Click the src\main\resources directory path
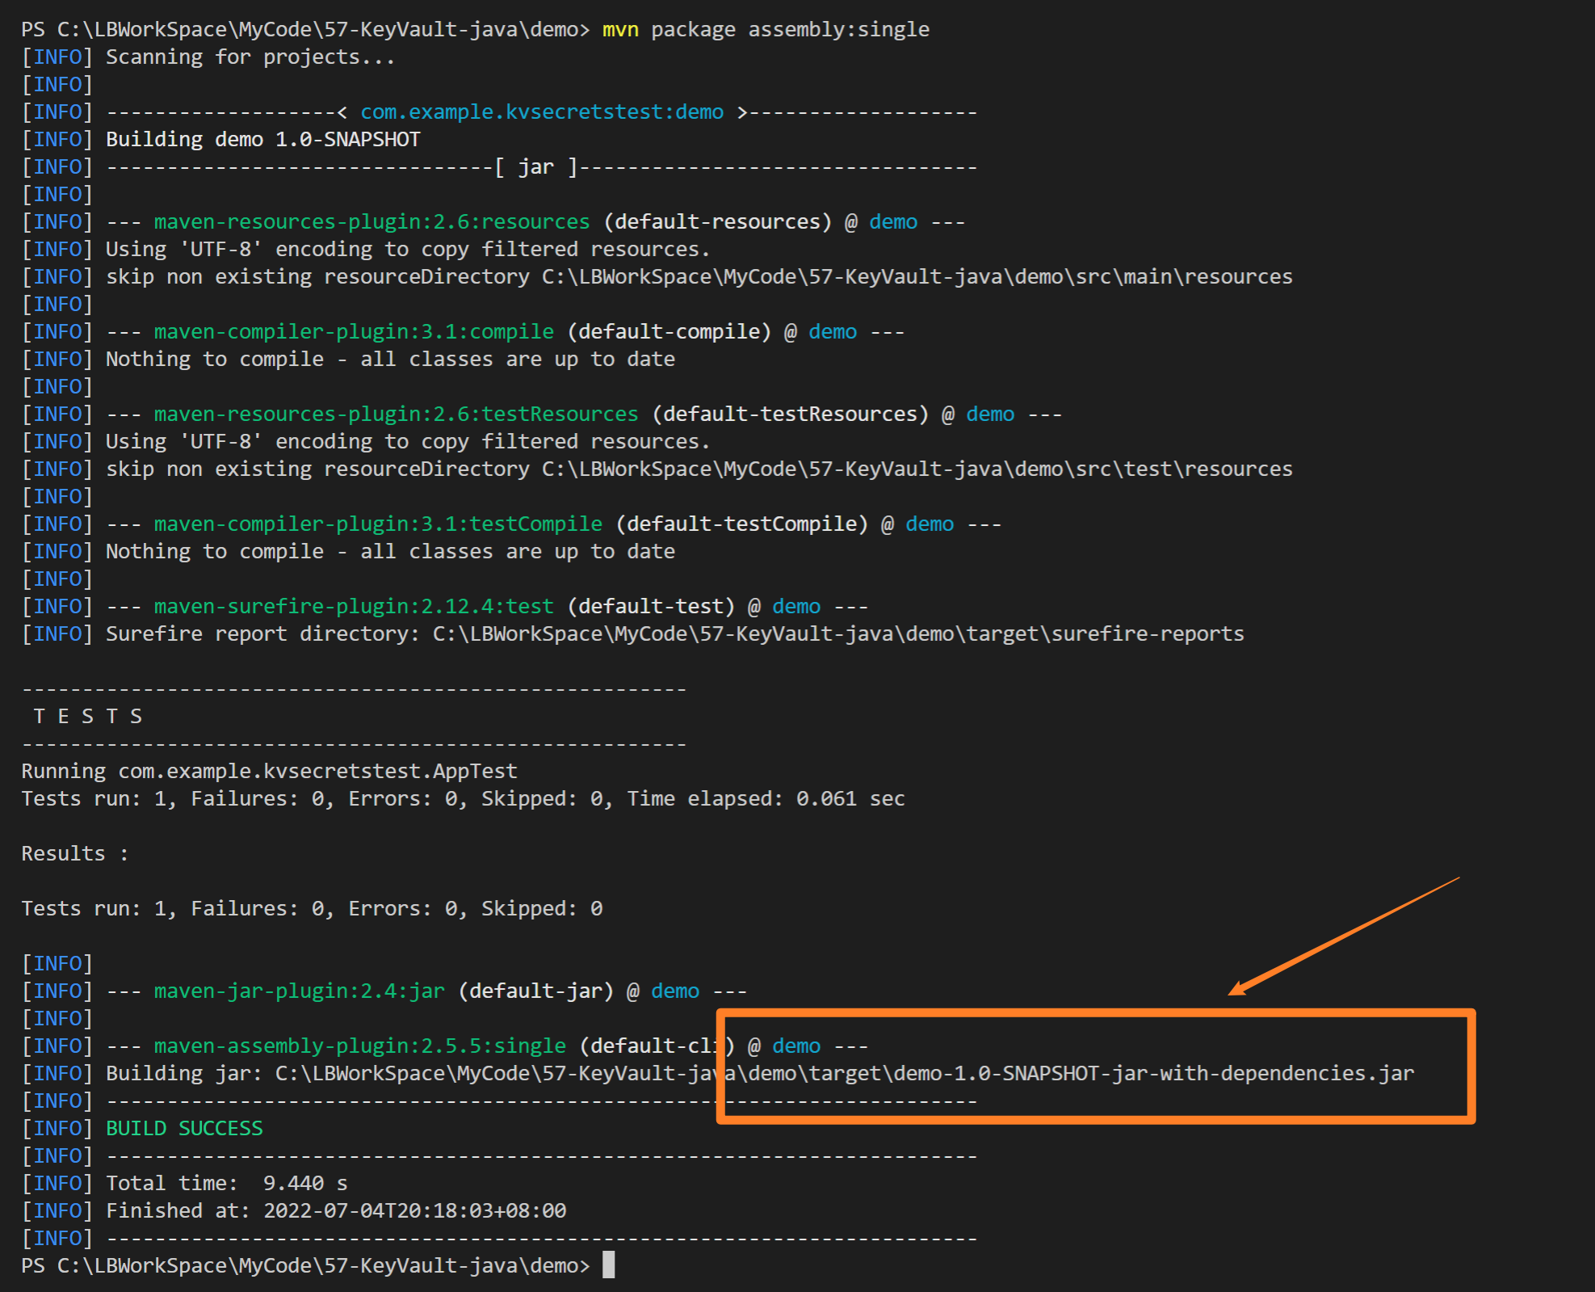 [917, 276]
